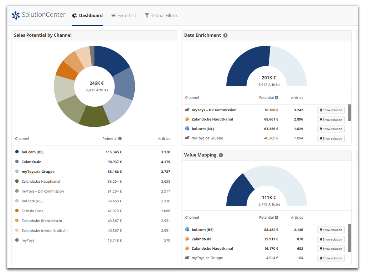The height and width of the screenshot is (274, 365).
Task: Click the Potential info icon in Value Mapping table
Action: click(x=276, y=217)
